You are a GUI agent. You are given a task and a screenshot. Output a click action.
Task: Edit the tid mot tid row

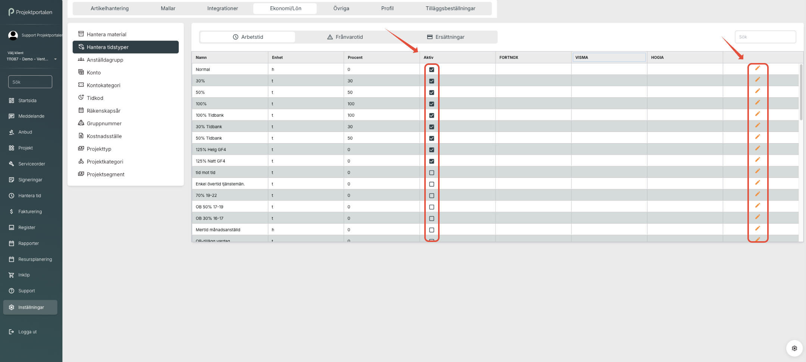click(757, 171)
